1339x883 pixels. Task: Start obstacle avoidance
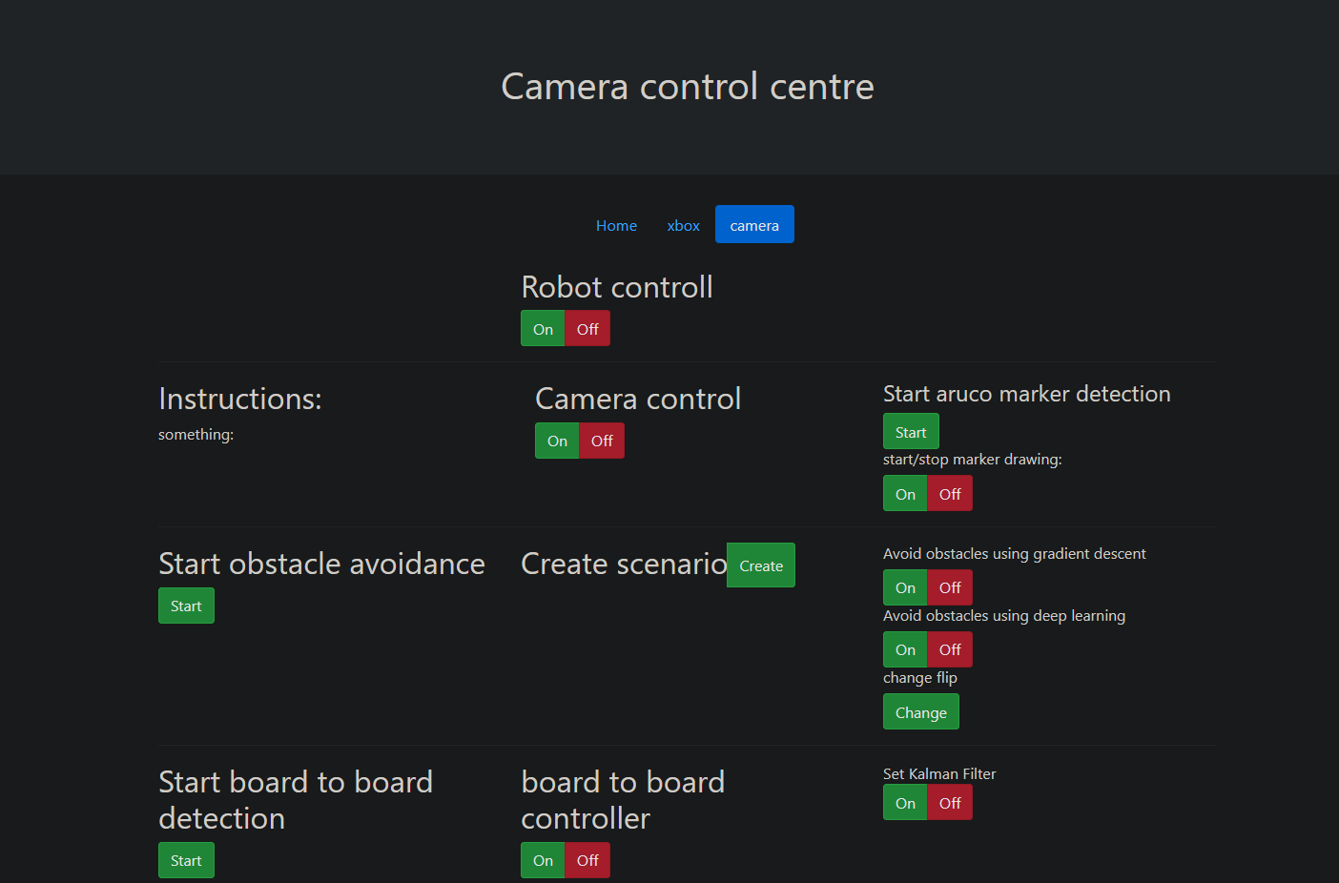coord(186,606)
